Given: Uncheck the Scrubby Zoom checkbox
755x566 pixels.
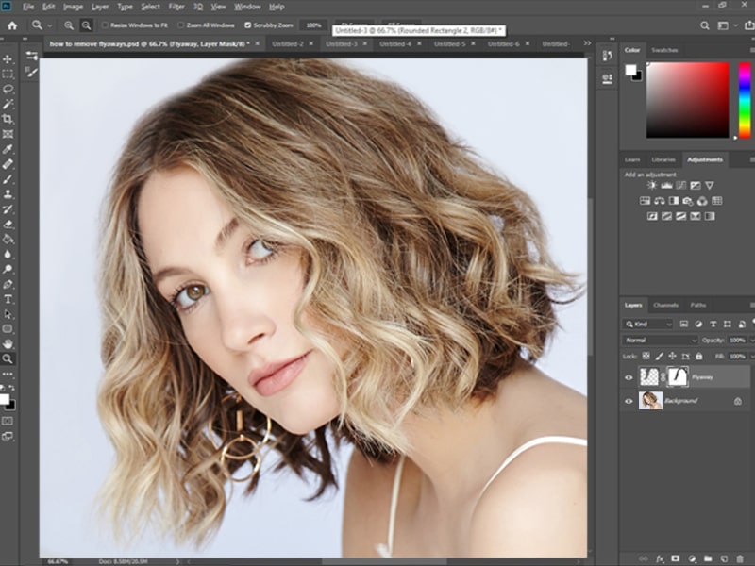Looking at the screenshot, I should click(247, 25).
